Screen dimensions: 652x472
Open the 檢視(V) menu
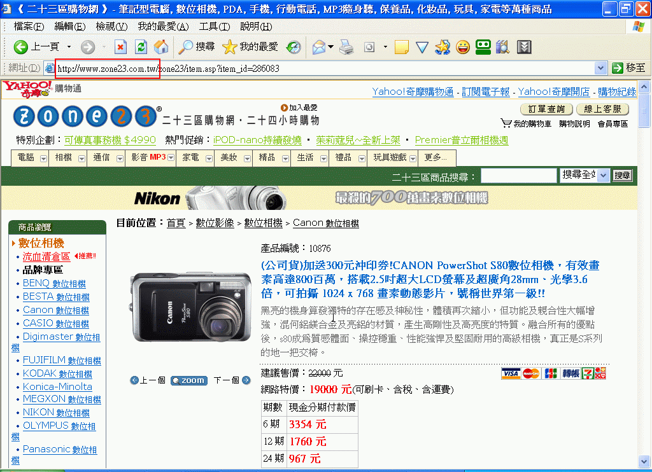pyautogui.click(x=111, y=27)
